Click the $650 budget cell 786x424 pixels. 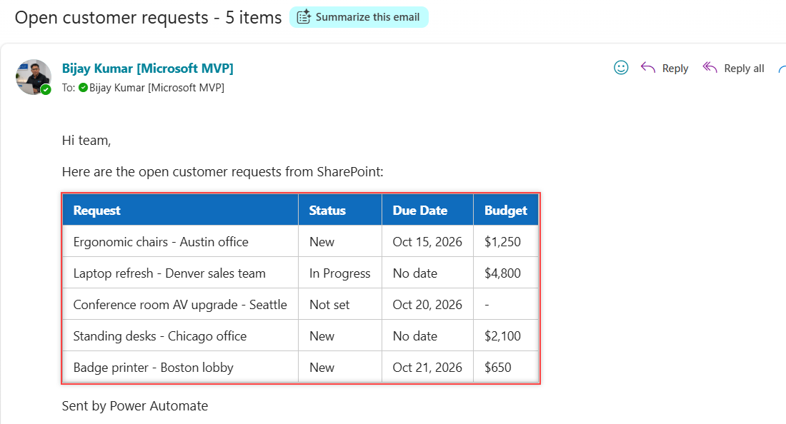[x=506, y=368]
